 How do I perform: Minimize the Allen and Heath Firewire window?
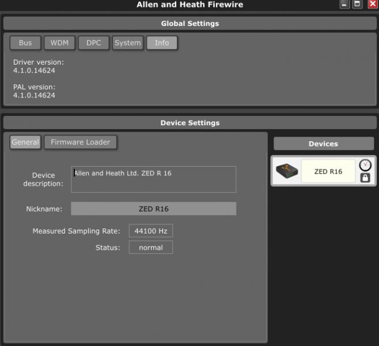tap(344, 4)
